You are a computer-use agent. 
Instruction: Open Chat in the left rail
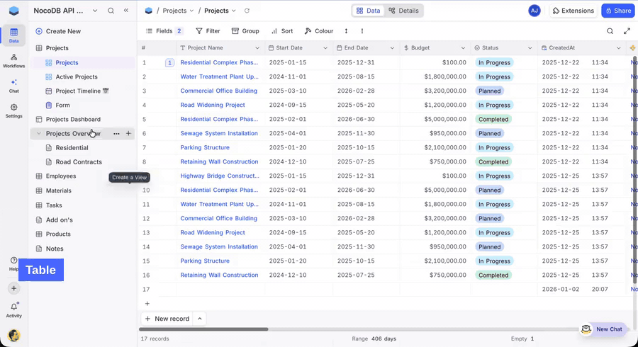(14, 86)
